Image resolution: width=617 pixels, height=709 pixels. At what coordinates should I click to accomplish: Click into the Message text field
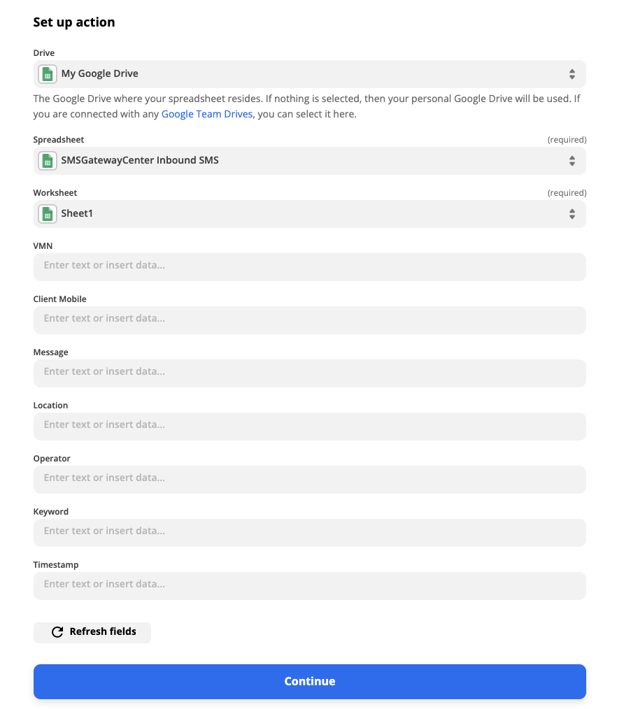pyautogui.click(x=310, y=373)
